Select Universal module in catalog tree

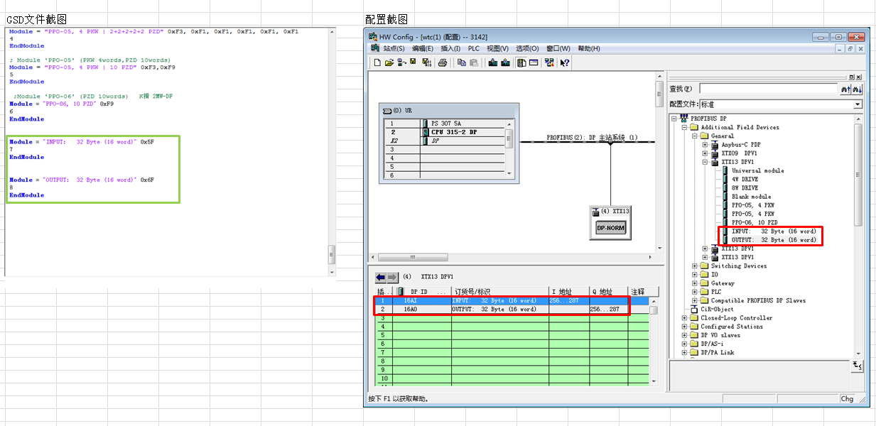[757, 170]
